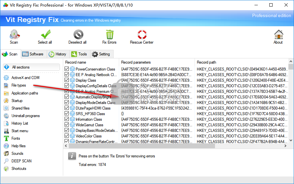
Task: Select Shared files section
Action: 20,108
